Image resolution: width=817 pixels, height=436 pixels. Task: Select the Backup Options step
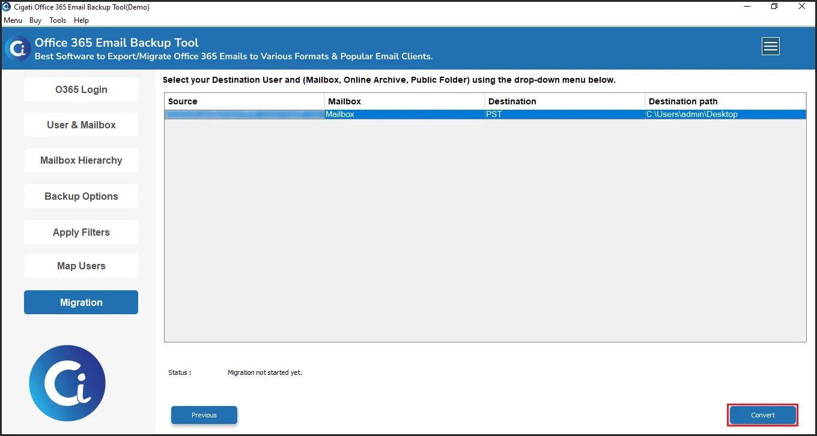point(81,196)
